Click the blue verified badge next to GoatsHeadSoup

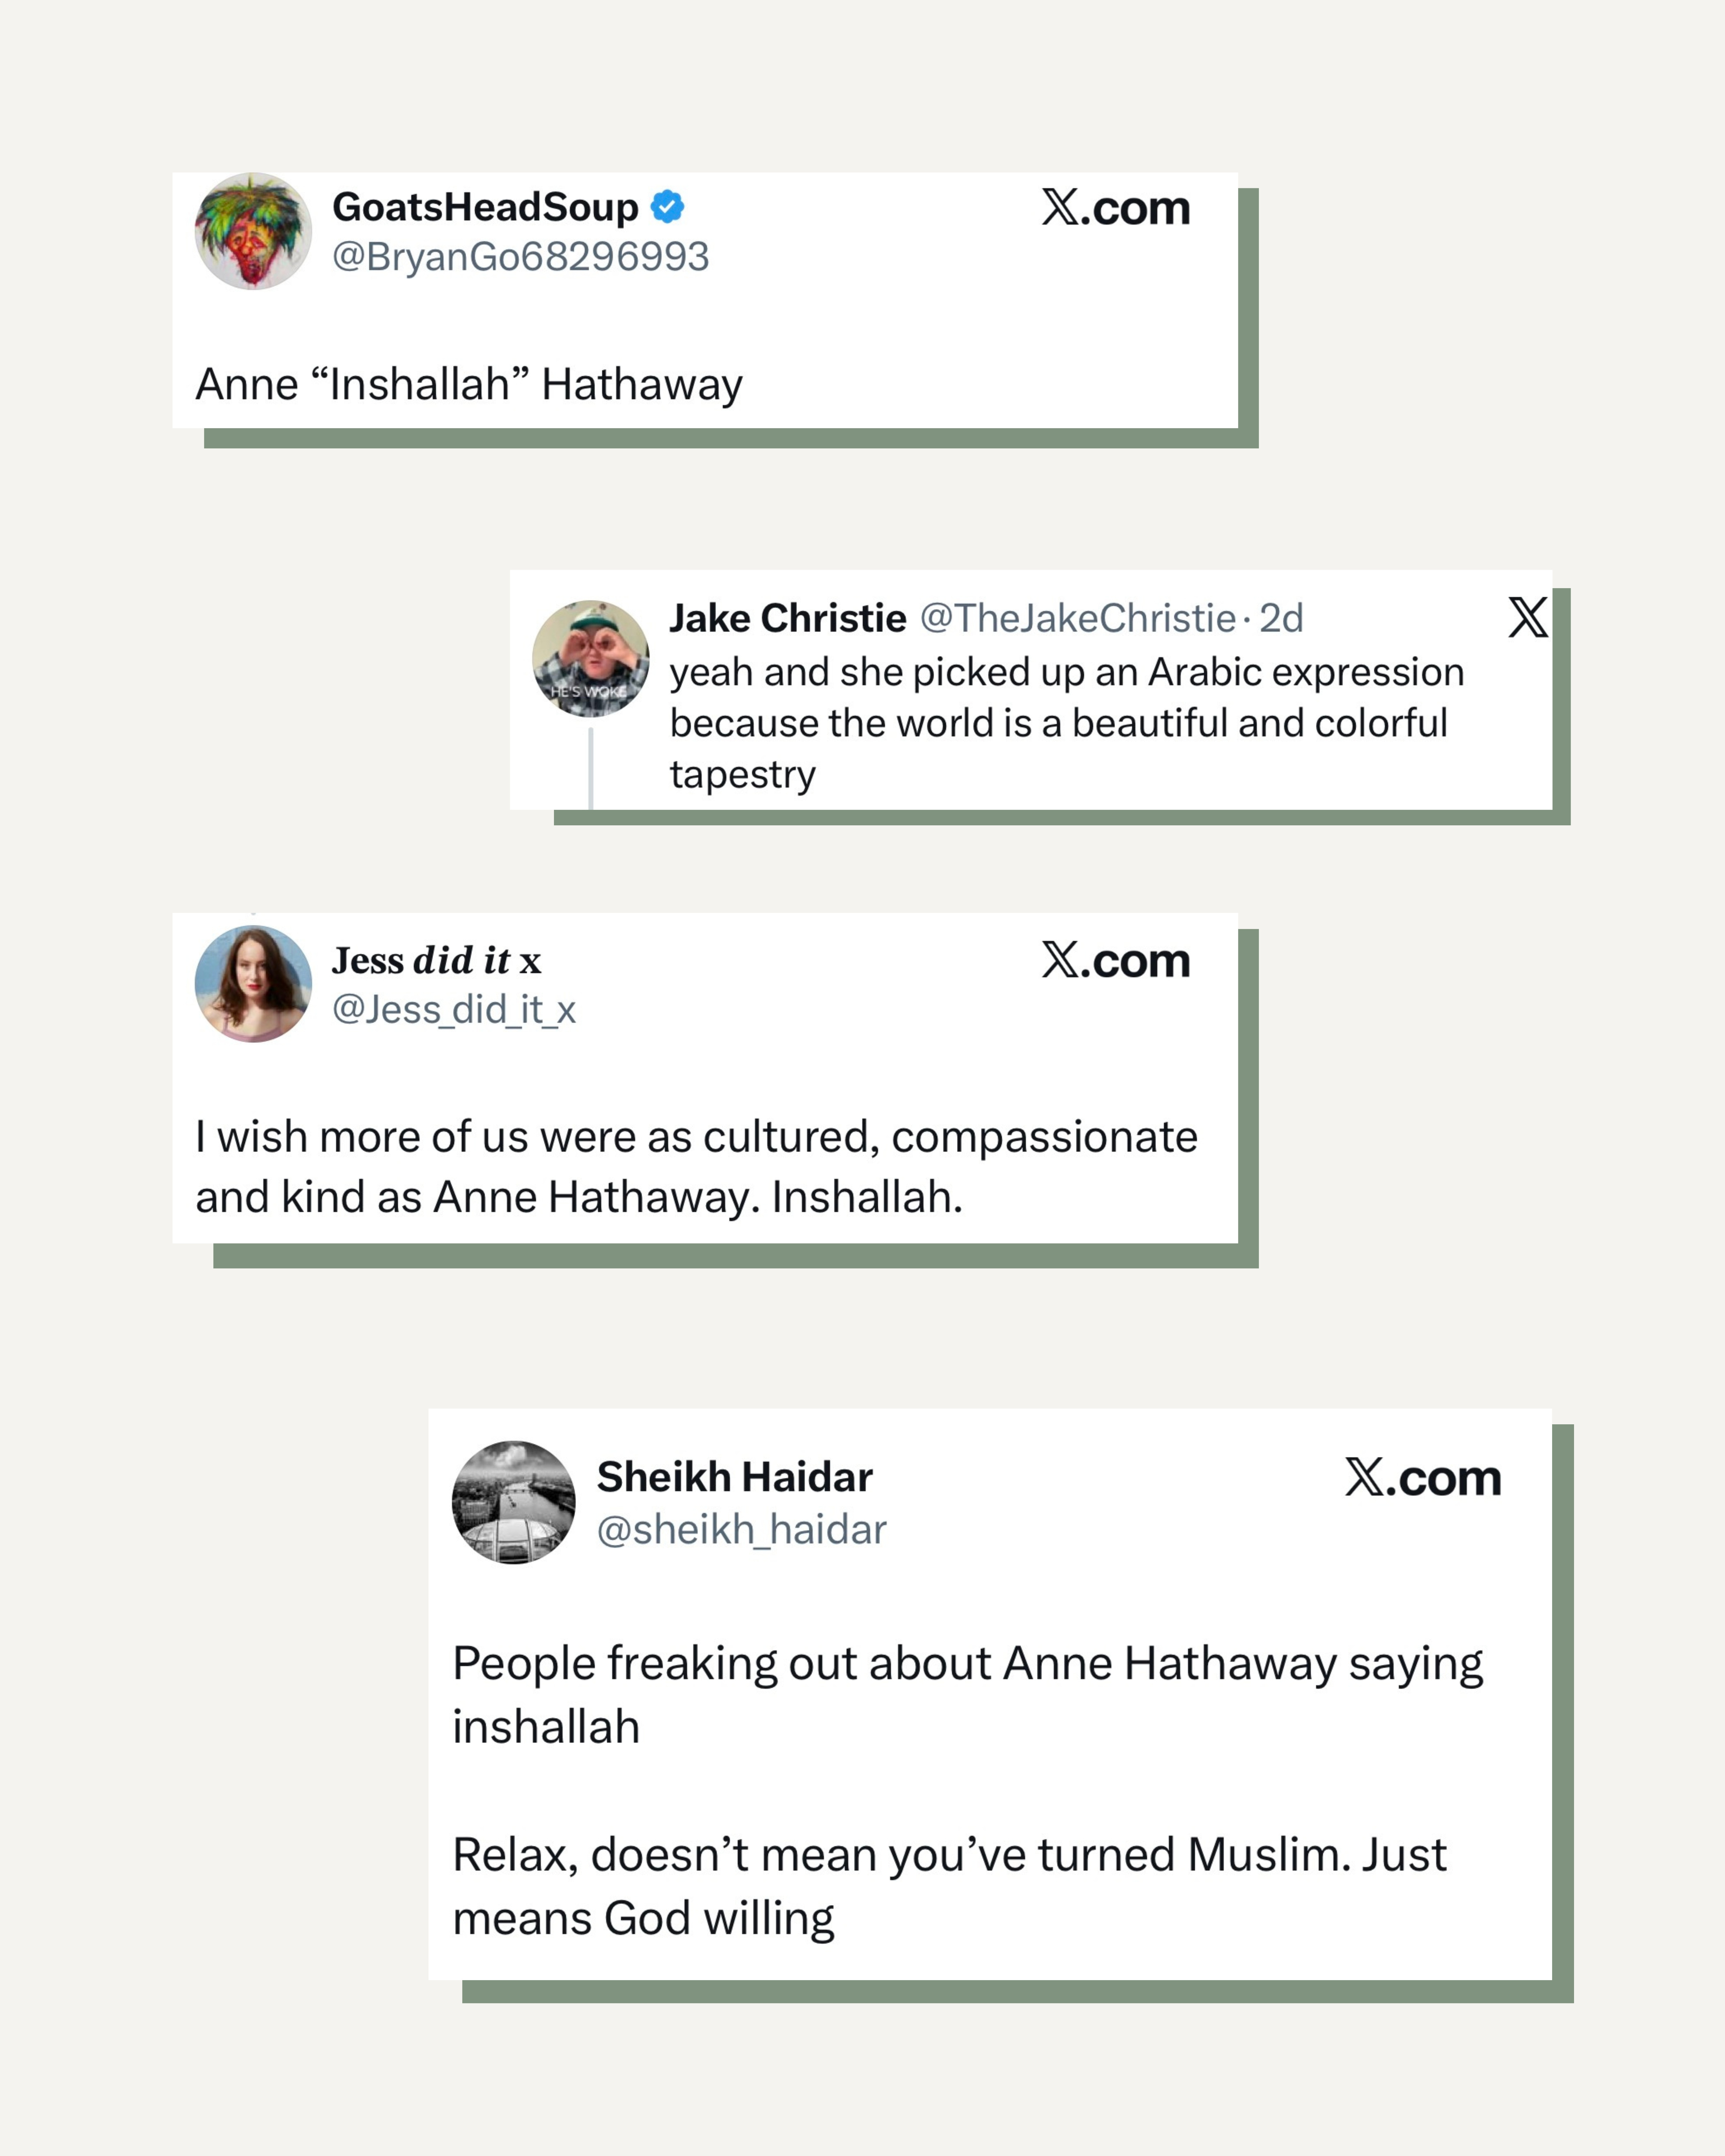[667, 207]
